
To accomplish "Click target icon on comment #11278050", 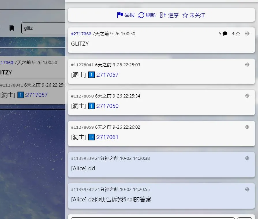I will pyautogui.click(x=247, y=96).
